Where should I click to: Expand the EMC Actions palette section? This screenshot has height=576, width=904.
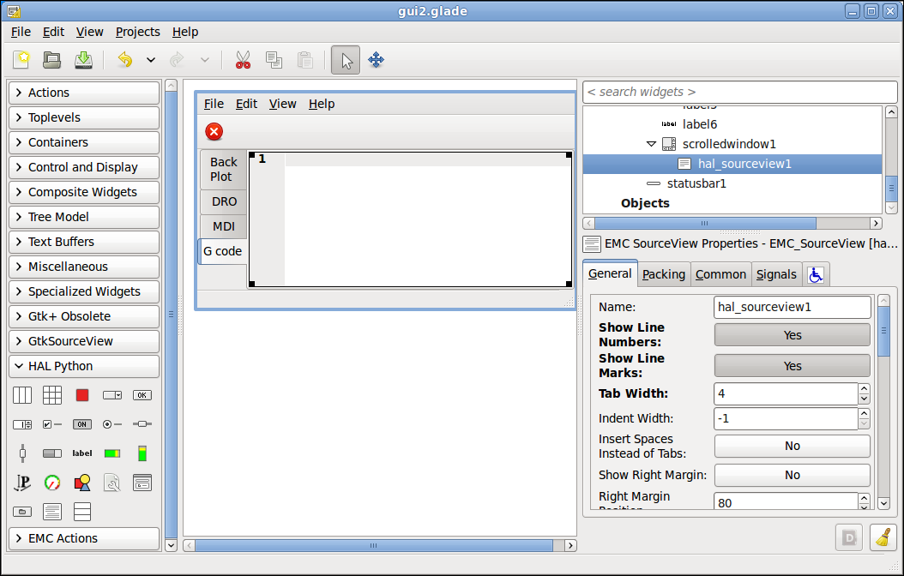84,538
